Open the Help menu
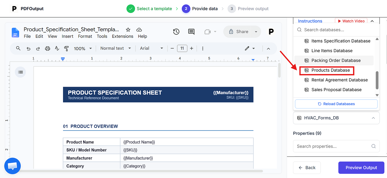The height and width of the screenshot is (178, 387). click(142, 36)
